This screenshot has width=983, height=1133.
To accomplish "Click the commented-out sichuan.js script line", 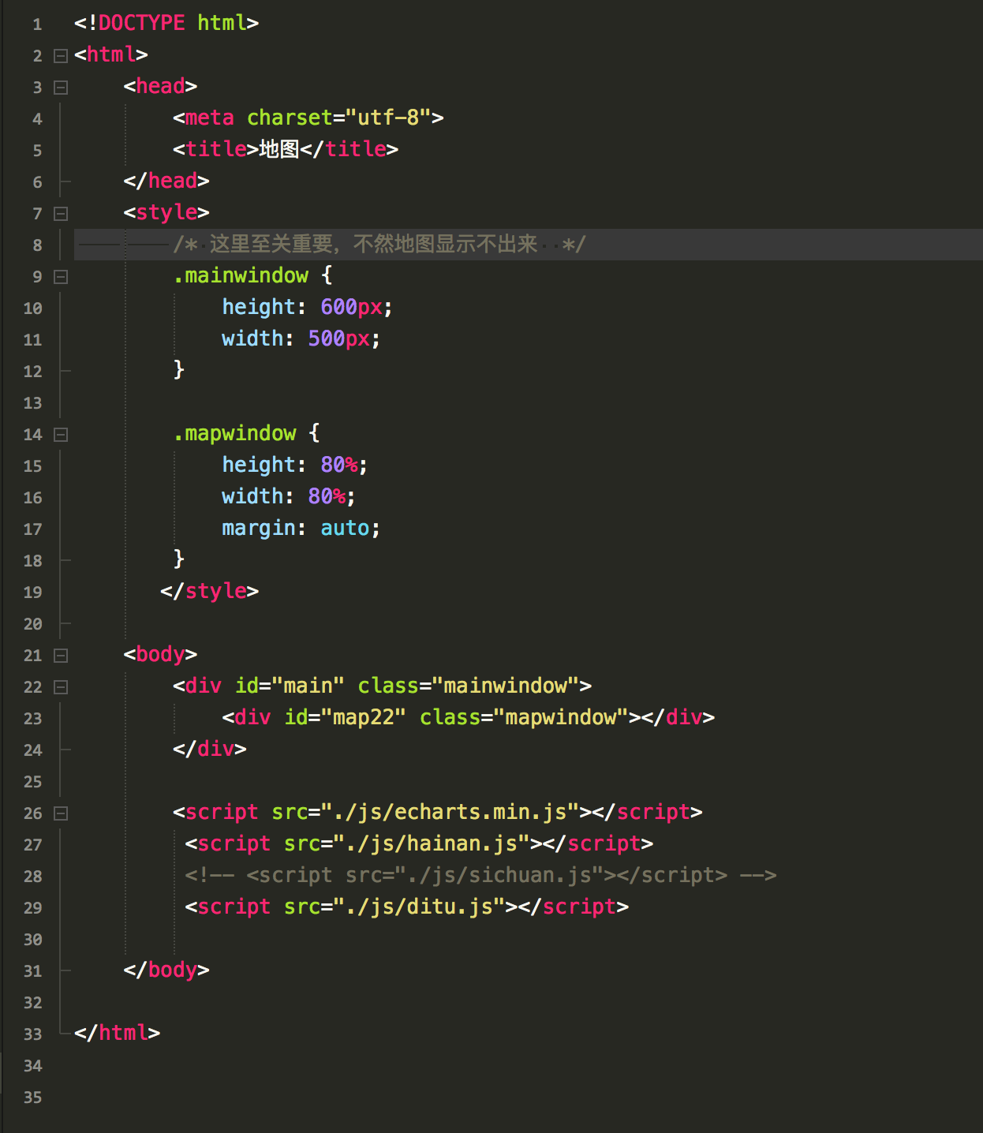I will pyautogui.click(x=480, y=875).
